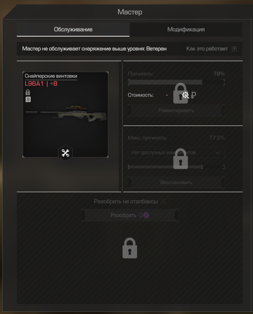This screenshot has height=314, width=253.
Task: Click the level 8 badge icon
Action: tap(28, 100)
